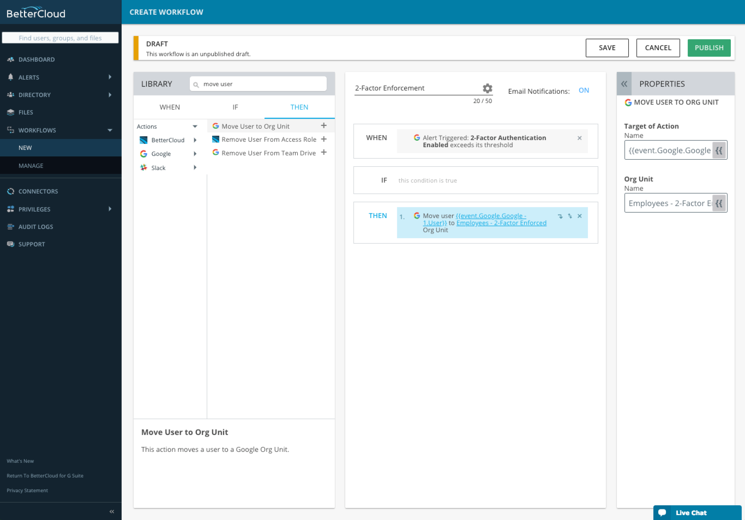Click Employees - 2-Factor Enforced link
Viewport: 745px width, 520px height.
click(x=501, y=223)
